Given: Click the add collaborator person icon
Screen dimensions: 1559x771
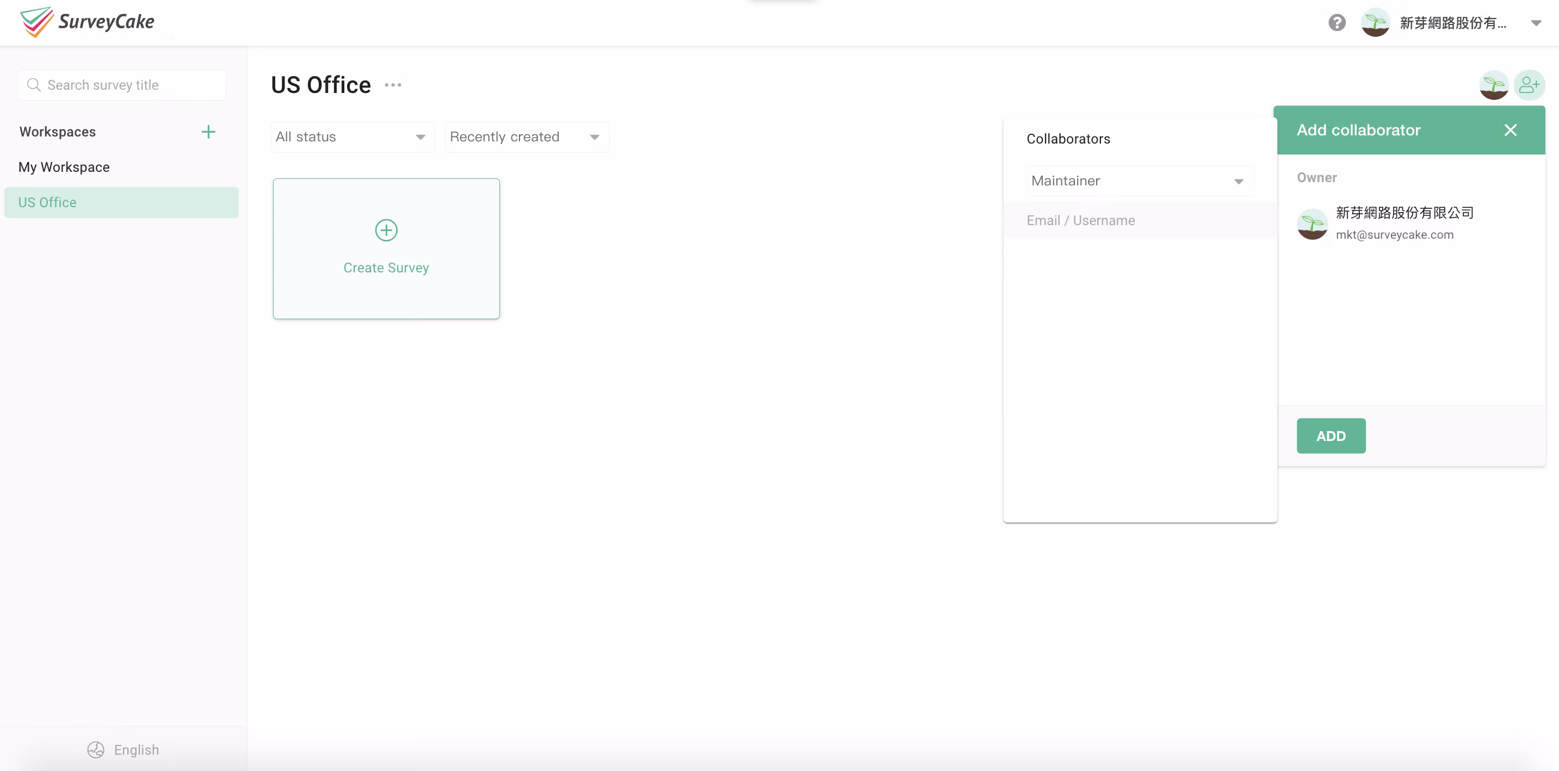Looking at the screenshot, I should (x=1529, y=85).
